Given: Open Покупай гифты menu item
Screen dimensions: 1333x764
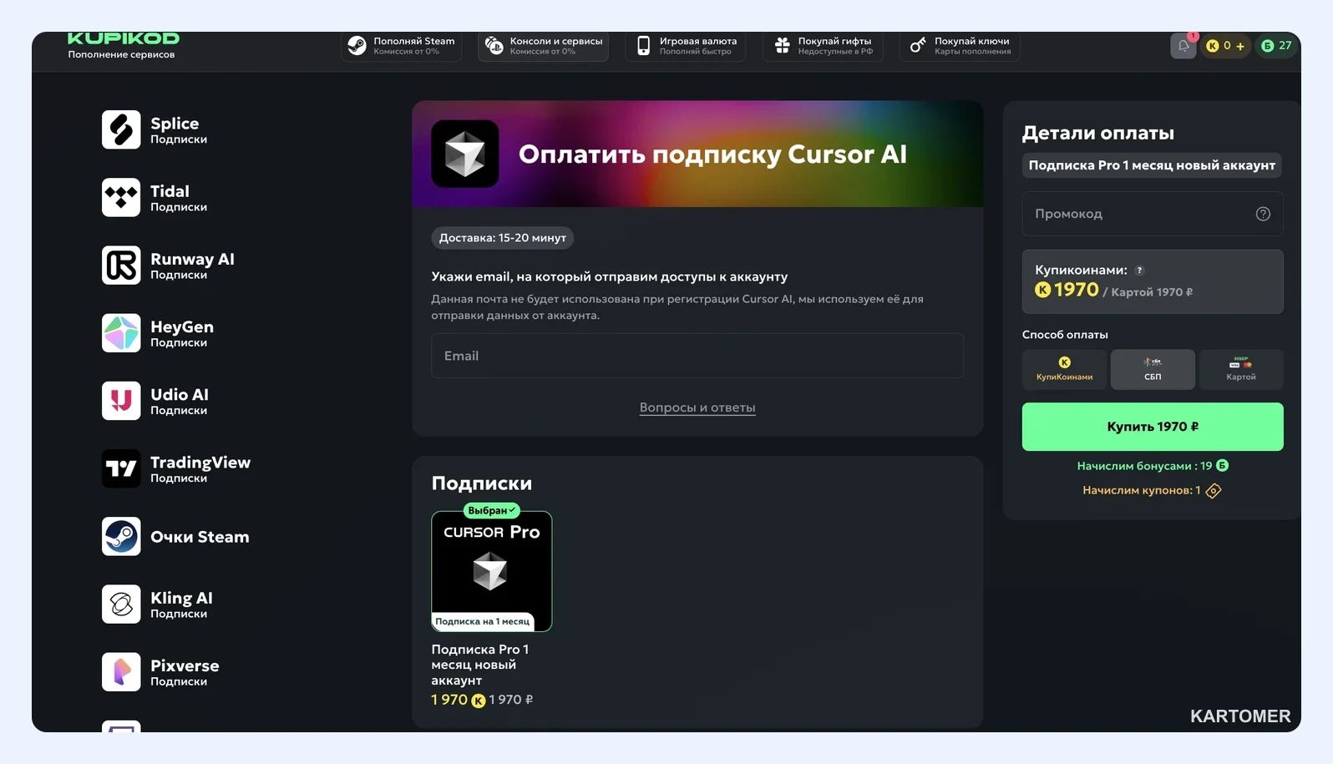Looking at the screenshot, I should point(823,46).
